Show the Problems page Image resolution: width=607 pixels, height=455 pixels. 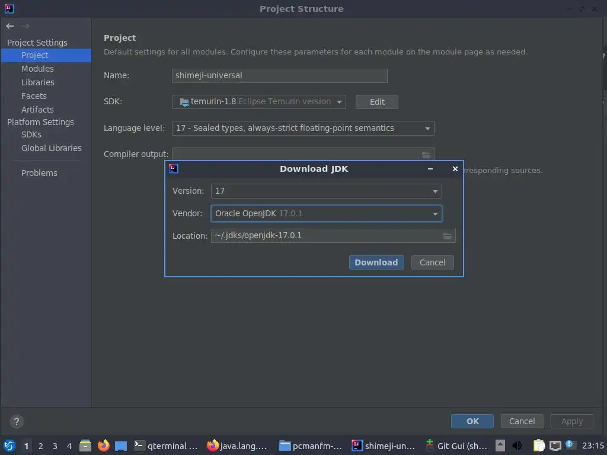(39, 173)
